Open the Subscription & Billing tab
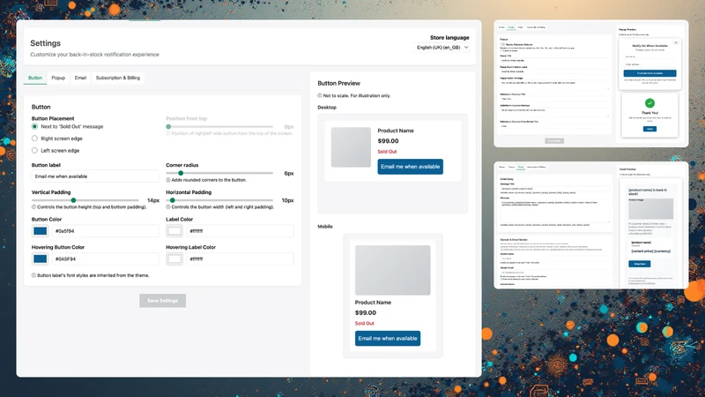705x397 pixels. pos(118,78)
